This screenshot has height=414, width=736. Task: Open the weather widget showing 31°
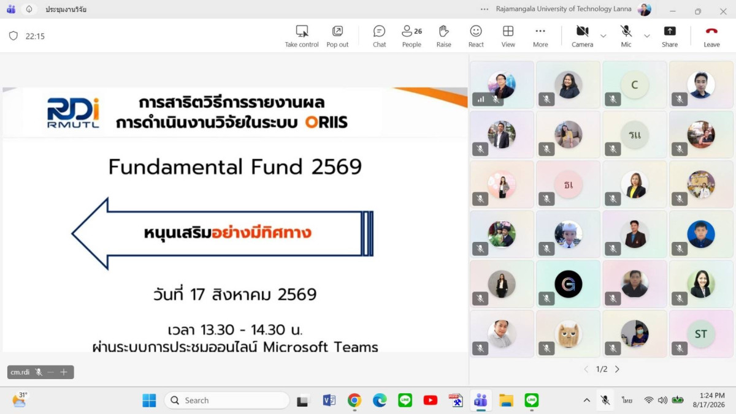[x=19, y=401]
